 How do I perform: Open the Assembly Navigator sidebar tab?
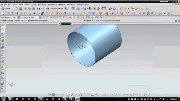tap(3, 29)
